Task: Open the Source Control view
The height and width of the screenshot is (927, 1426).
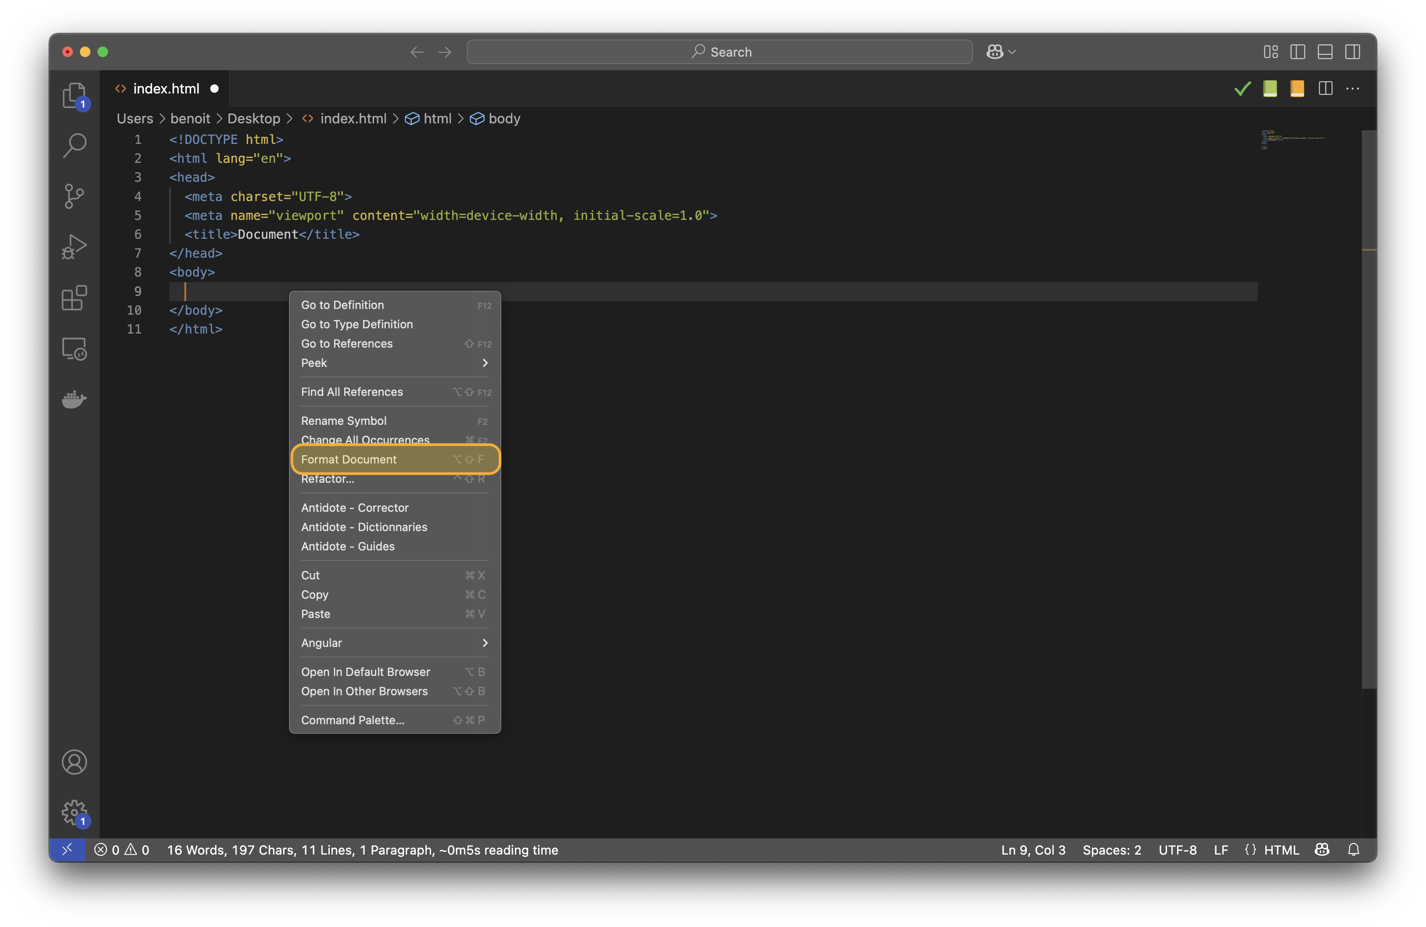Action: click(x=74, y=196)
